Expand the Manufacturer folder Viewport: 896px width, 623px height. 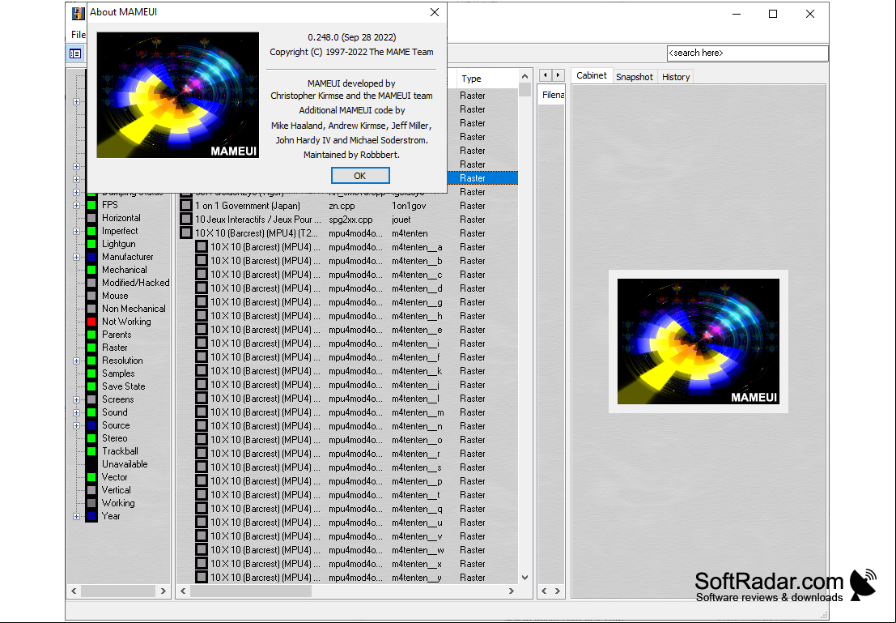click(x=77, y=258)
